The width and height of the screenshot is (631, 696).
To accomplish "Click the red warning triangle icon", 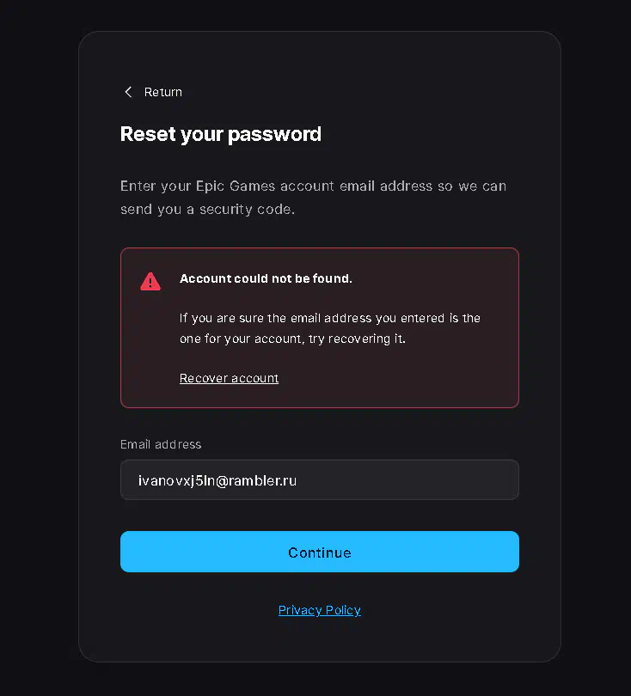I will pyautogui.click(x=150, y=282).
